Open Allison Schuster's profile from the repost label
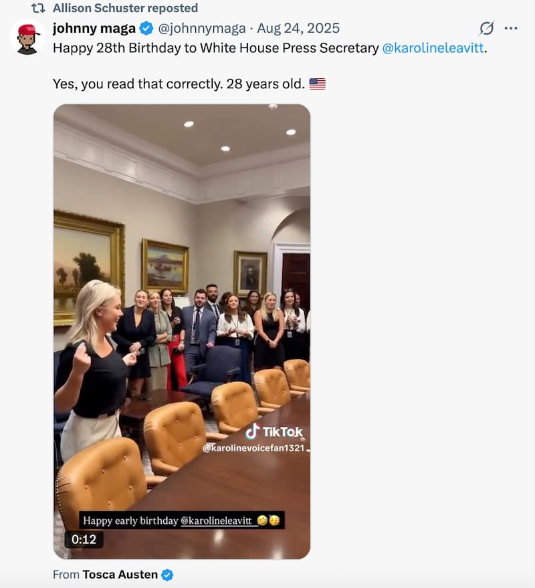Screen dimensions: 535x588 pos(125,8)
